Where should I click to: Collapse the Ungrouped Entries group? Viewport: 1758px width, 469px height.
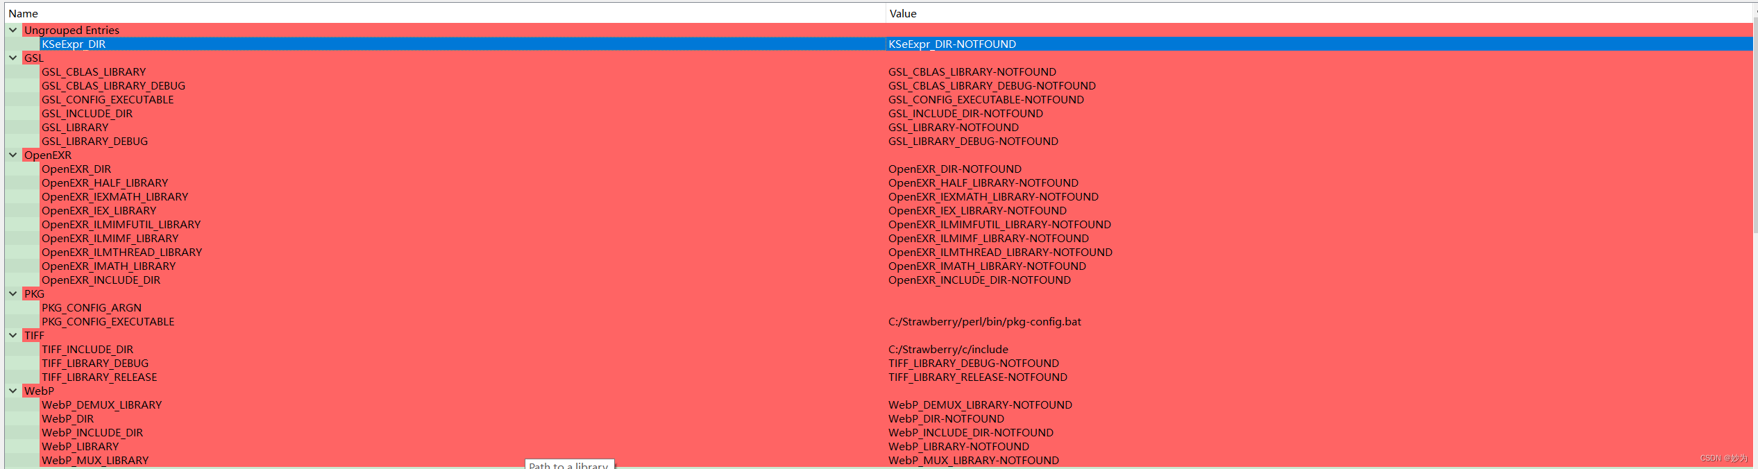tap(13, 31)
